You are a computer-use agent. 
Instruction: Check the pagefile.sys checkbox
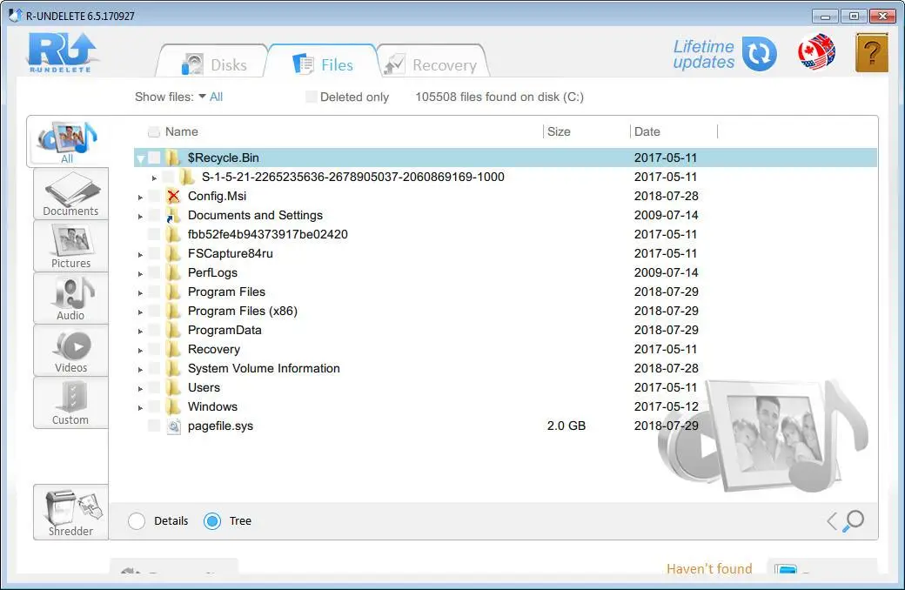click(x=153, y=426)
